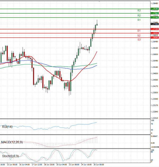This screenshot has height=167, width=159.
Task: Click the 16 Jun 04:00 time label
Action: [25, 165]
